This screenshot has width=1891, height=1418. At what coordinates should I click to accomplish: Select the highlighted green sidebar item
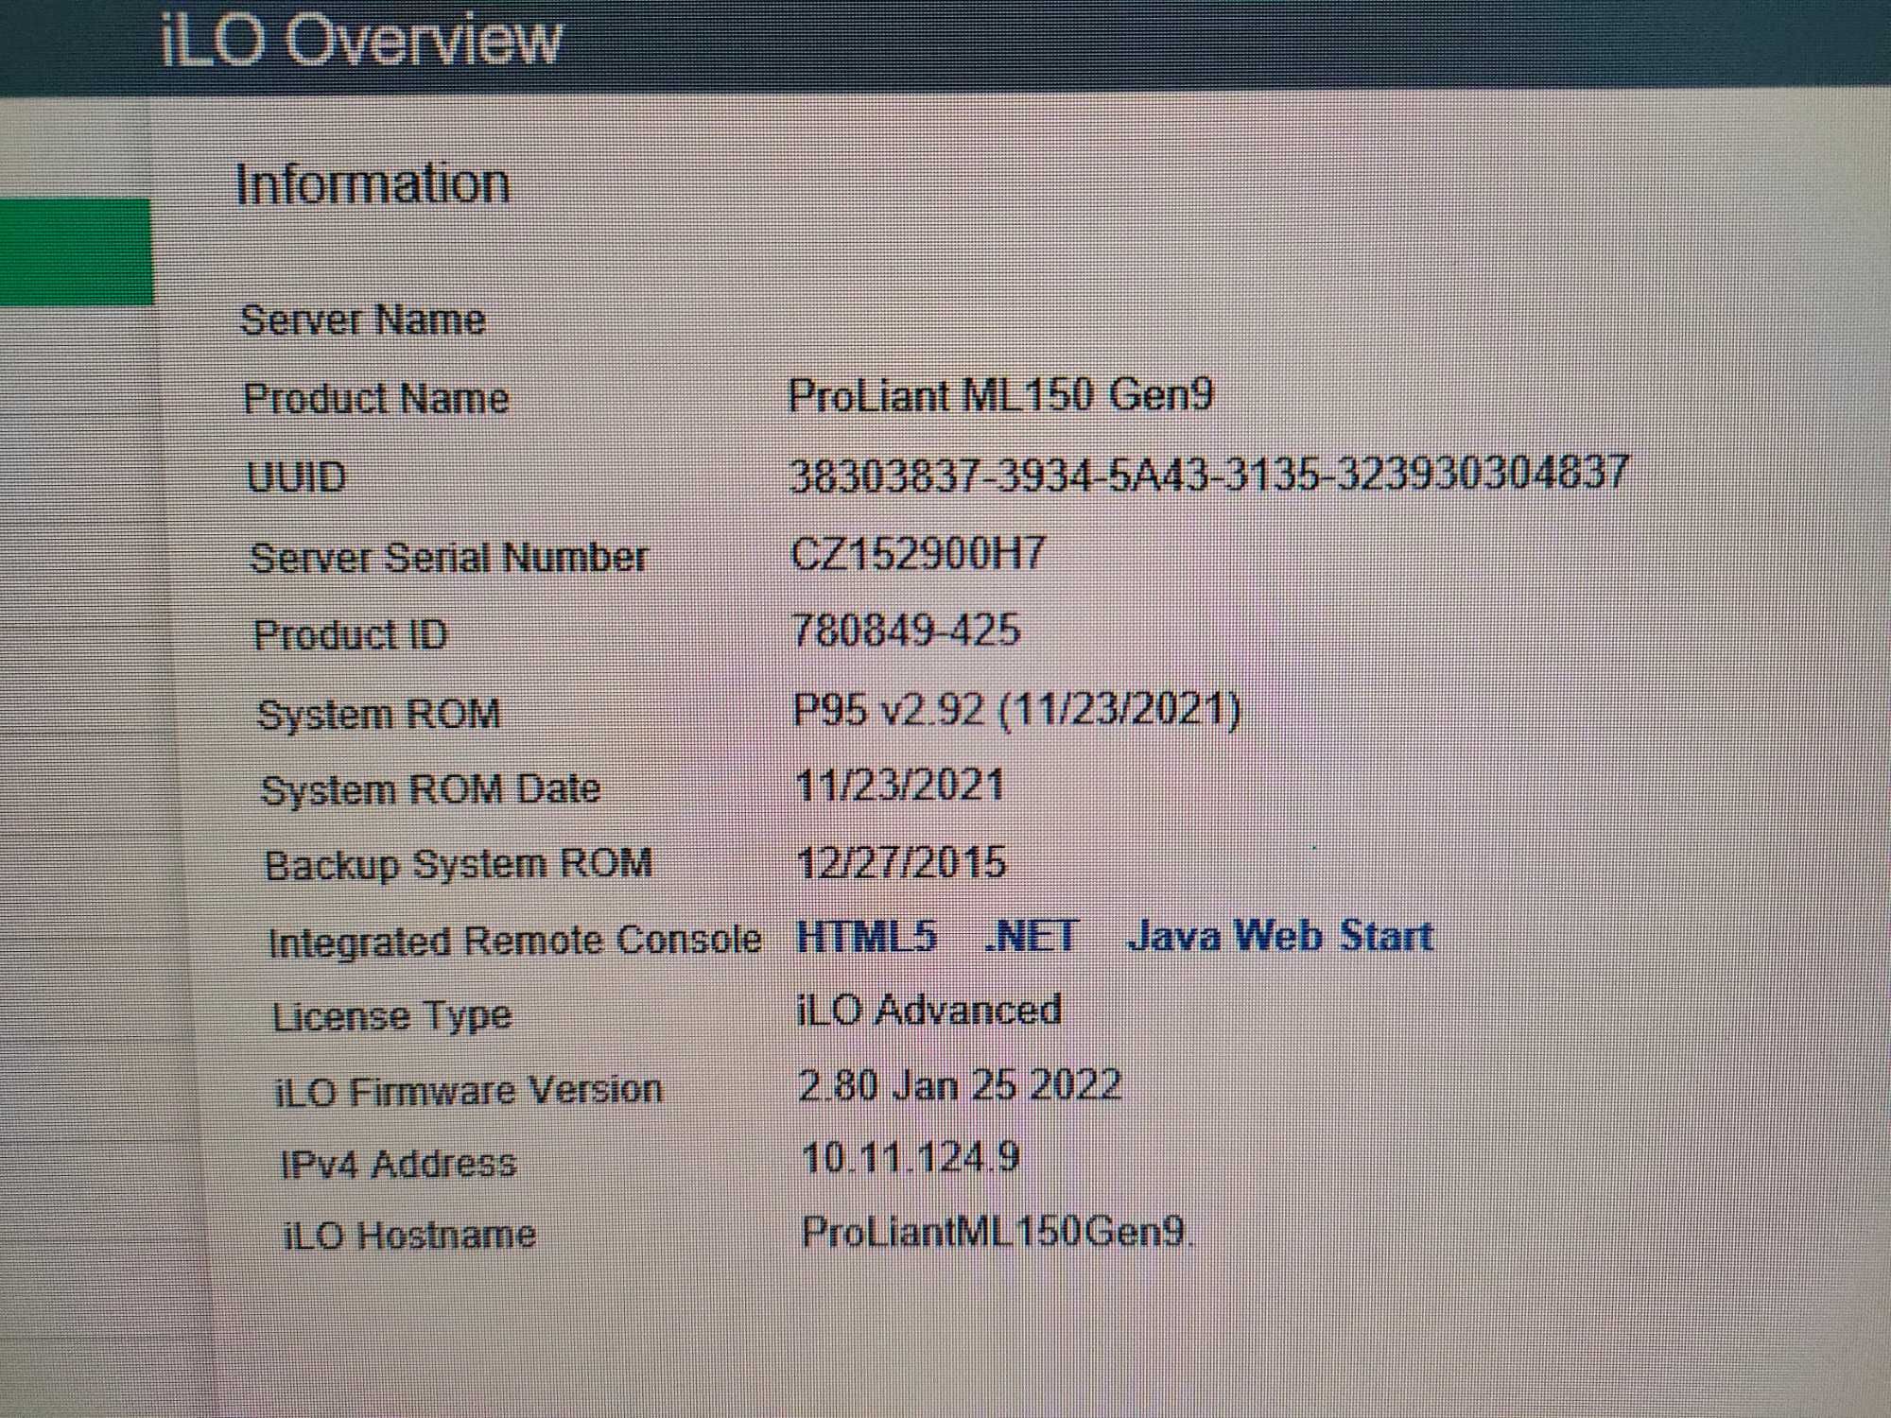pos(76,251)
